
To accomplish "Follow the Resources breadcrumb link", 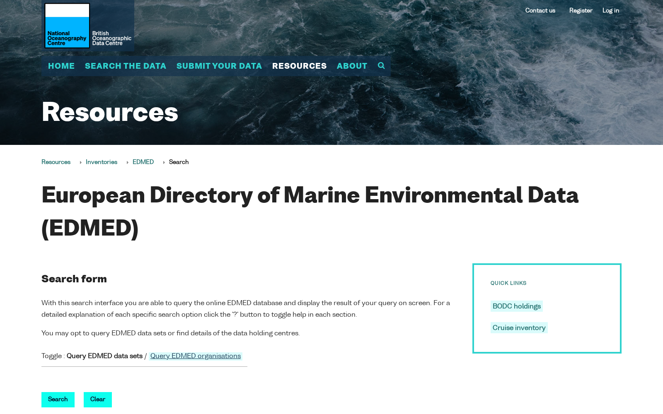I will point(56,162).
